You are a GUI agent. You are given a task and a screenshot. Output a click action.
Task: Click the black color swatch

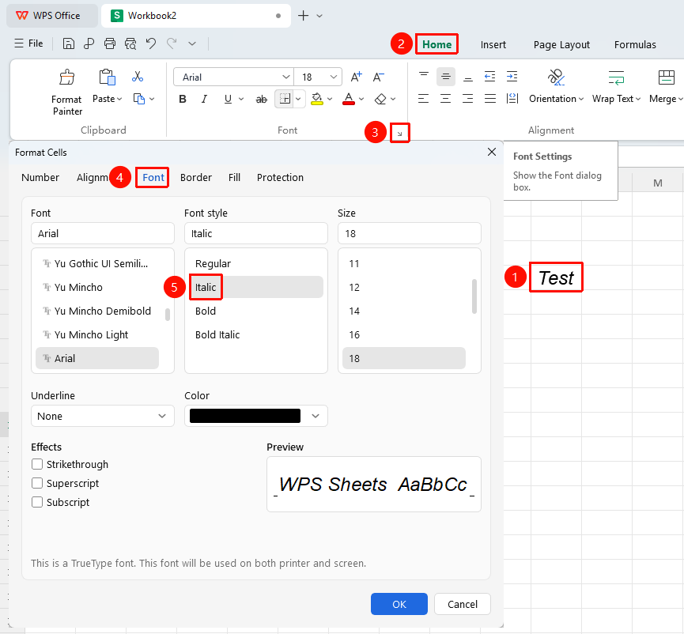click(x=245, y=416)
